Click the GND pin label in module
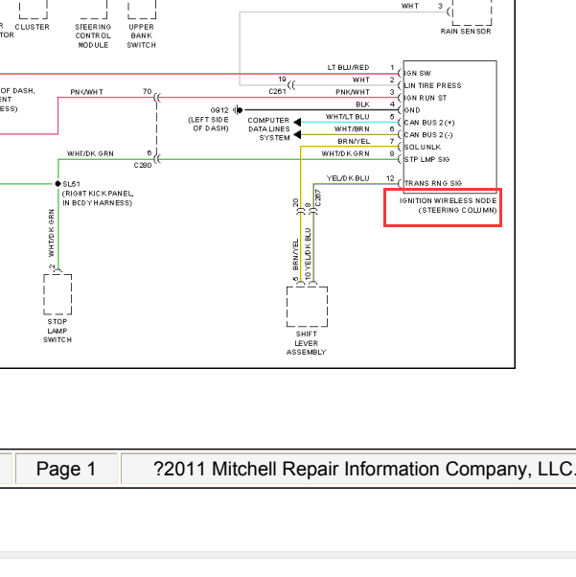 [x=412, y=110]
